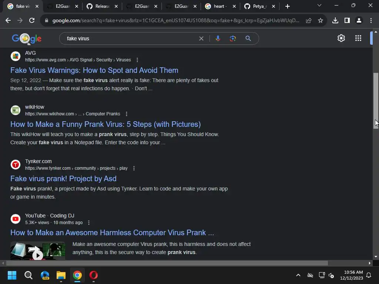Image resolution: width=379 pixels, height=284 pixels.
Task: Open the Windows Start menu
Action: click(12, 275)
